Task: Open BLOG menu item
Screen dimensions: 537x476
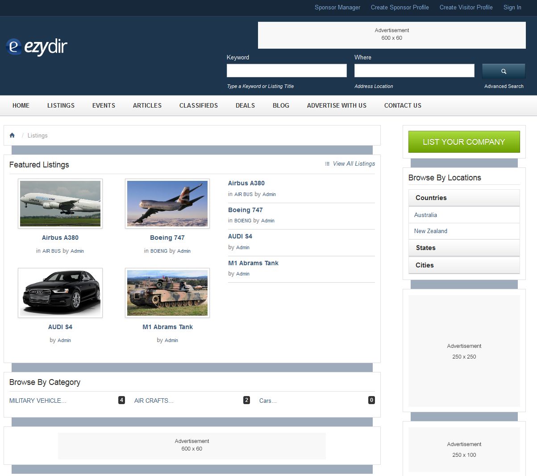Action: pos(281,105)
